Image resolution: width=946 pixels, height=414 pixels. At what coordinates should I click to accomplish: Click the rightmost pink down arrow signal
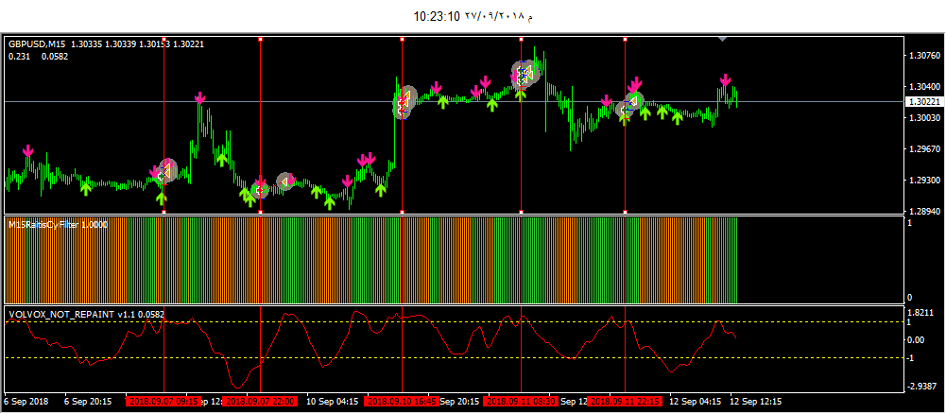coord(725,81)
